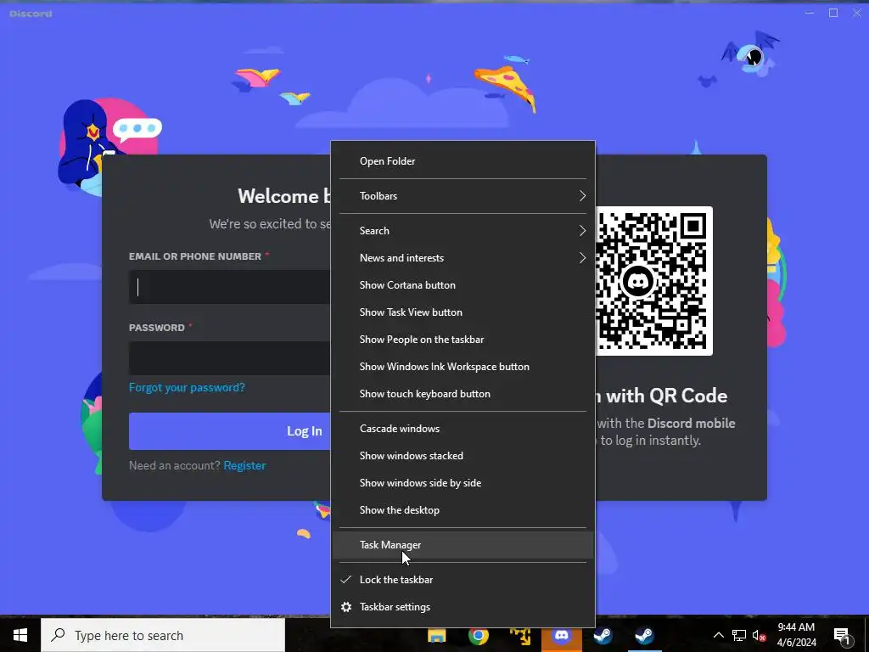
Task: Focus the Email or Phone Number field
Action: 230,287
